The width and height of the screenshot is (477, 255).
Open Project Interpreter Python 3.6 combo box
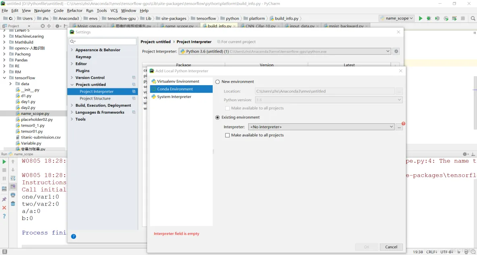tap(285, 51)
